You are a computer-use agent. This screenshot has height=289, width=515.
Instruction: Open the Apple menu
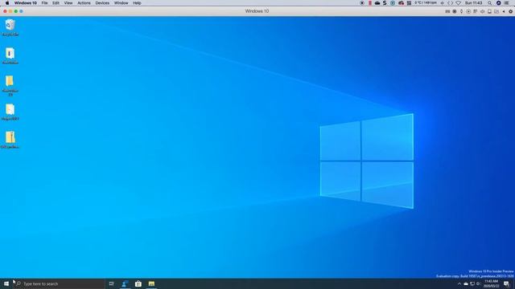pyautogui.click(x=7, y=3)
